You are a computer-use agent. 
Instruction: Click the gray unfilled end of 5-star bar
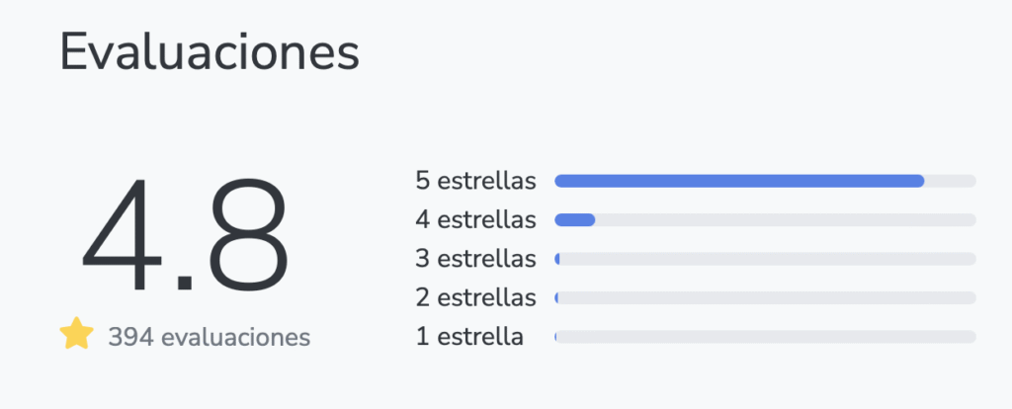951,181
